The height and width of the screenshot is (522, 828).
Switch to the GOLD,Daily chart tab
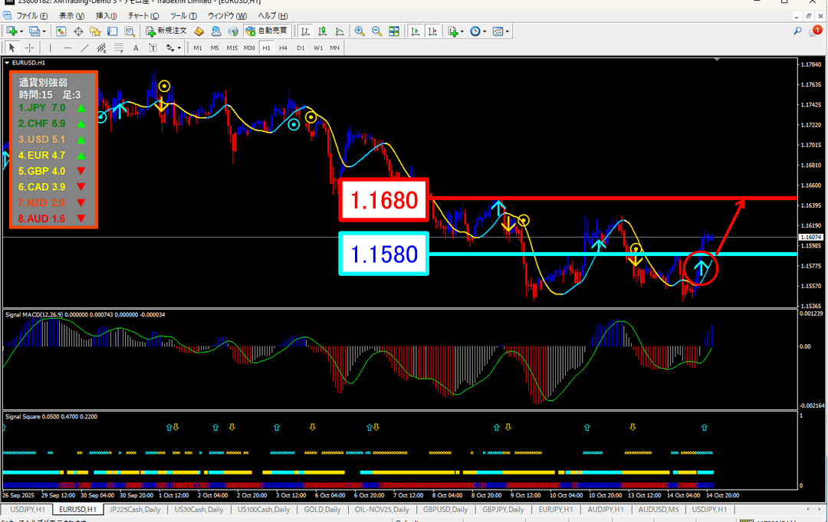pos(322,510)
